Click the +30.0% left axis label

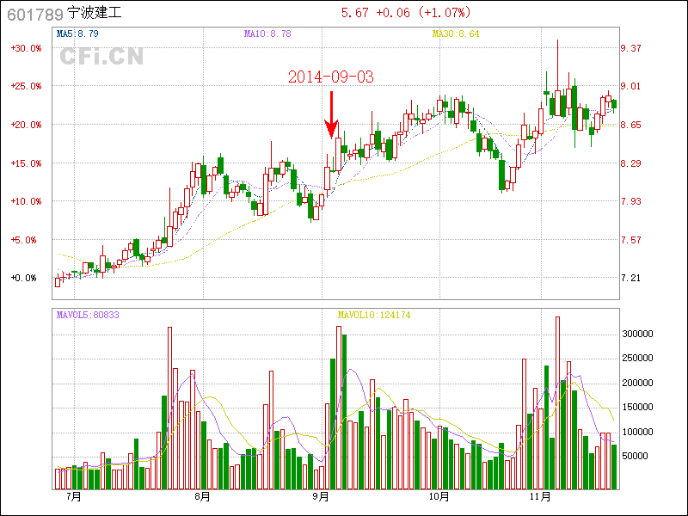pyautogui.click(x=26, y=48)
